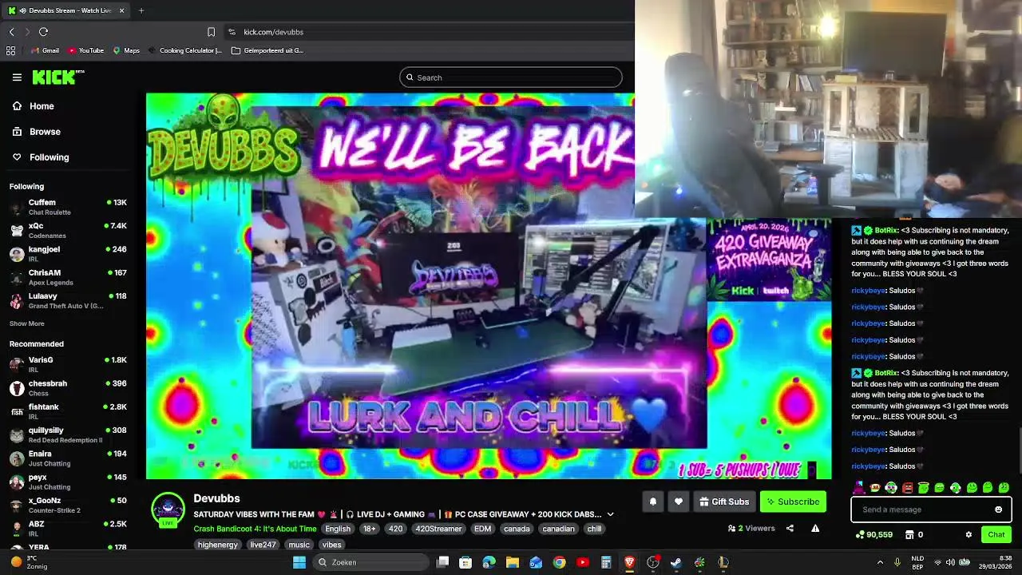The height and width of the screenshot is (575, 1022).
Task: Open YouTube bookmark
Action: (86, 50)
